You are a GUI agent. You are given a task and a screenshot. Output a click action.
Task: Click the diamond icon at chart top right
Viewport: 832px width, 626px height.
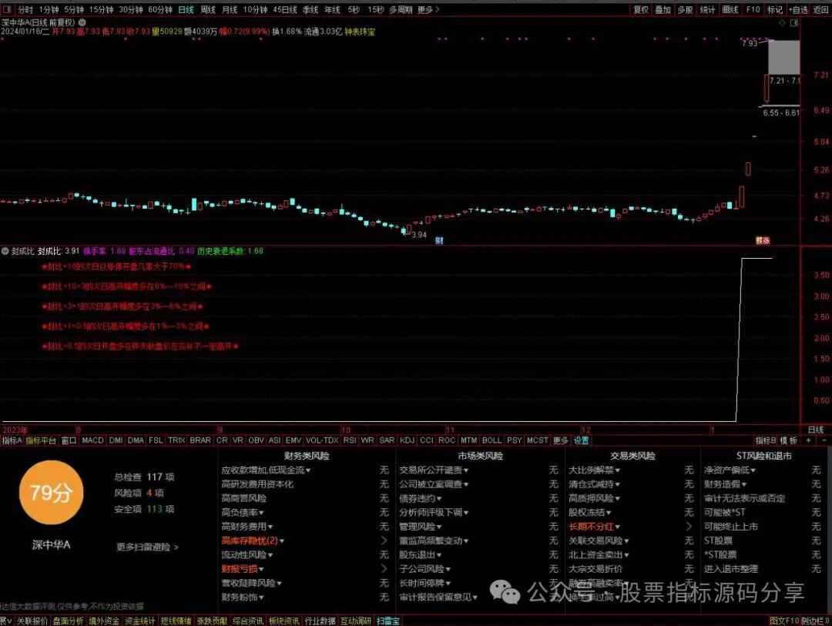coord(782,23)
